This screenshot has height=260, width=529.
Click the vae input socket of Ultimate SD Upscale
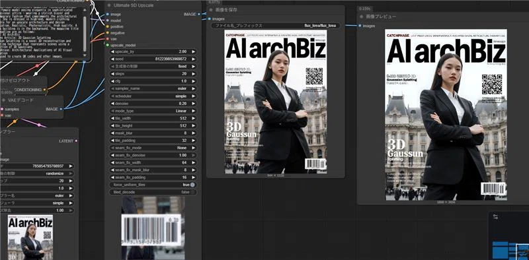pos(107,39)
